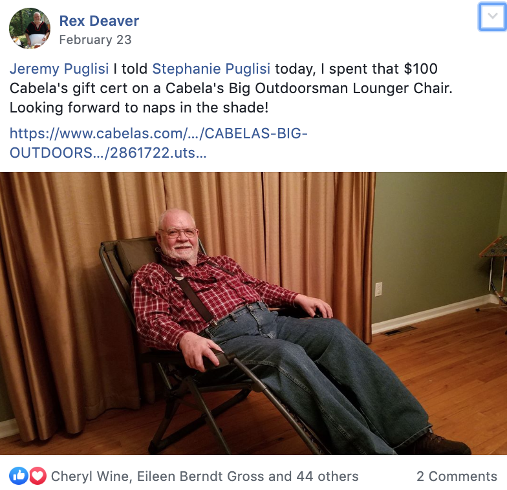
Task: Open tagged Jeremy Puglisi profile link
Action: click(x=59, y=69)
